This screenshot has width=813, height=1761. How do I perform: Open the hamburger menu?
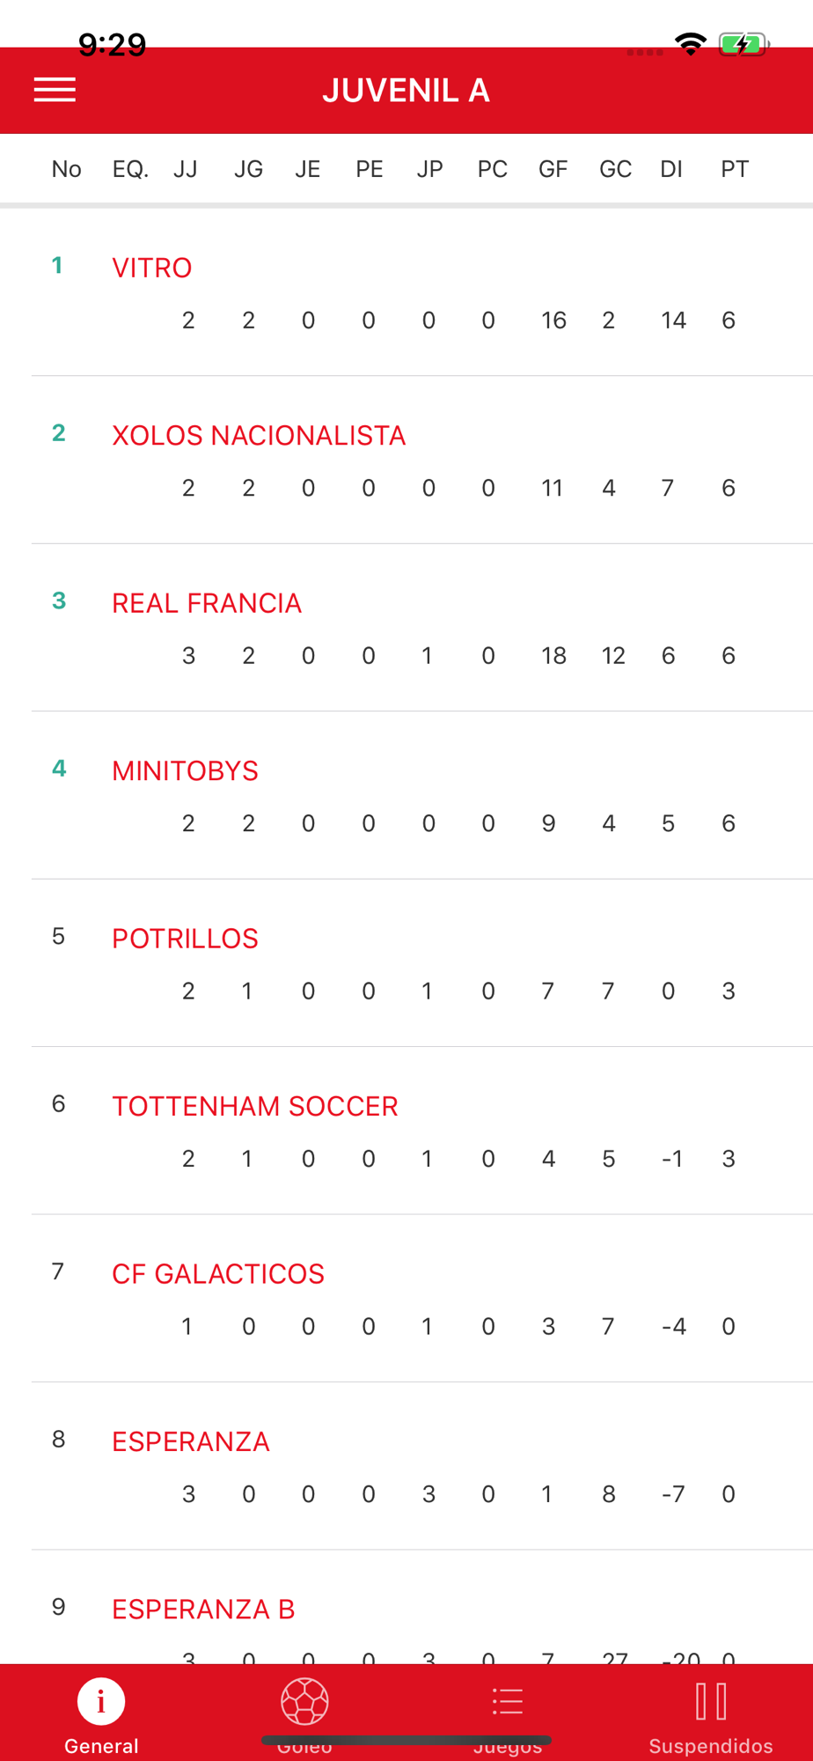pyautogui.click(x=55, y=90)
